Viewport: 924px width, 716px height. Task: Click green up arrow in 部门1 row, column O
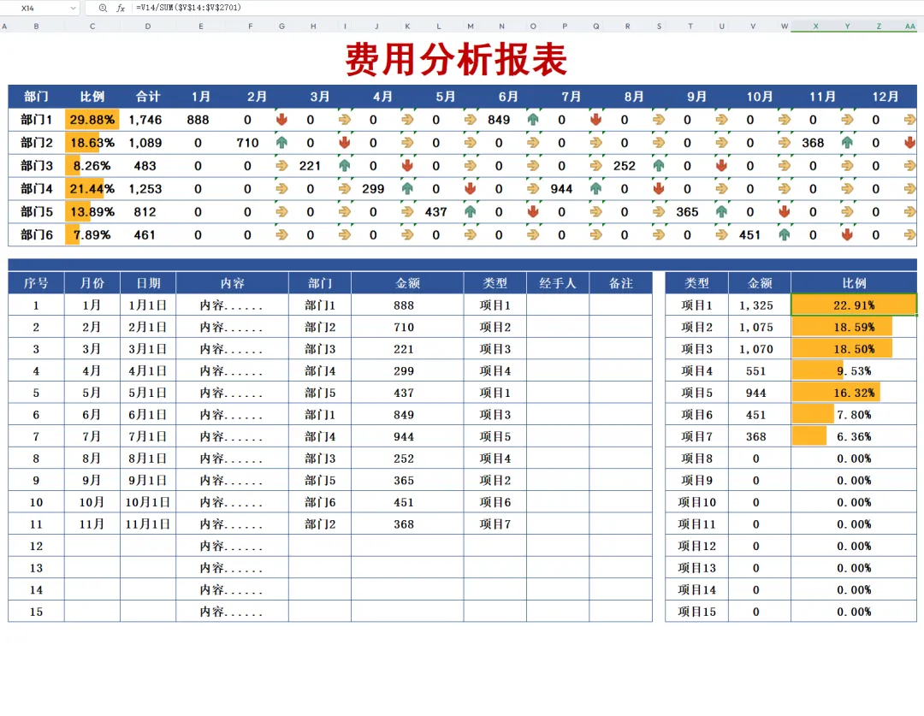[x=533, y=120]
